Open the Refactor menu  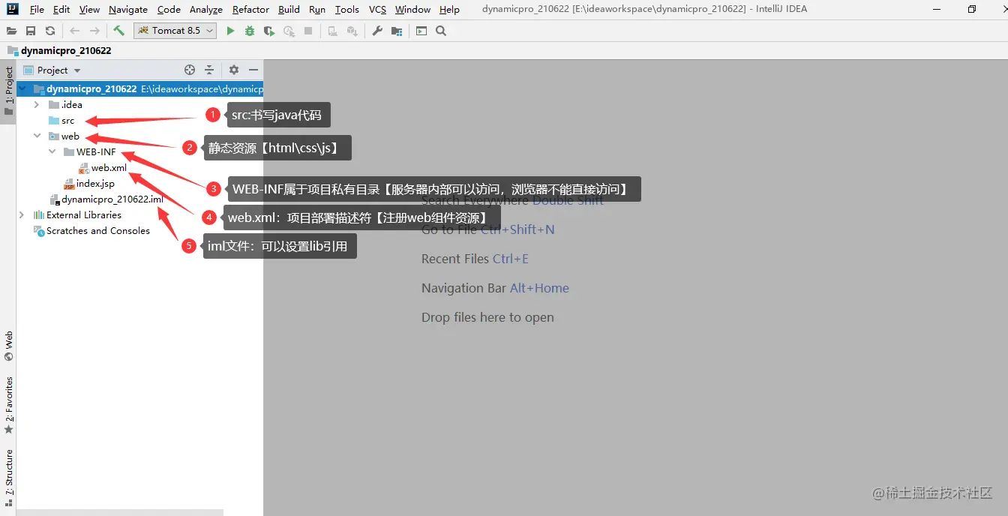click(250, 10)
